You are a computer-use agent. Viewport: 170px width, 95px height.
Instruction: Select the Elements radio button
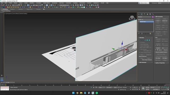163,50
